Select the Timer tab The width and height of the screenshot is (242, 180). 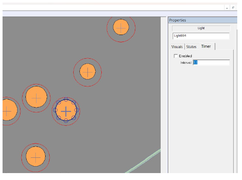pyautogui.click(x=206, y=46)
